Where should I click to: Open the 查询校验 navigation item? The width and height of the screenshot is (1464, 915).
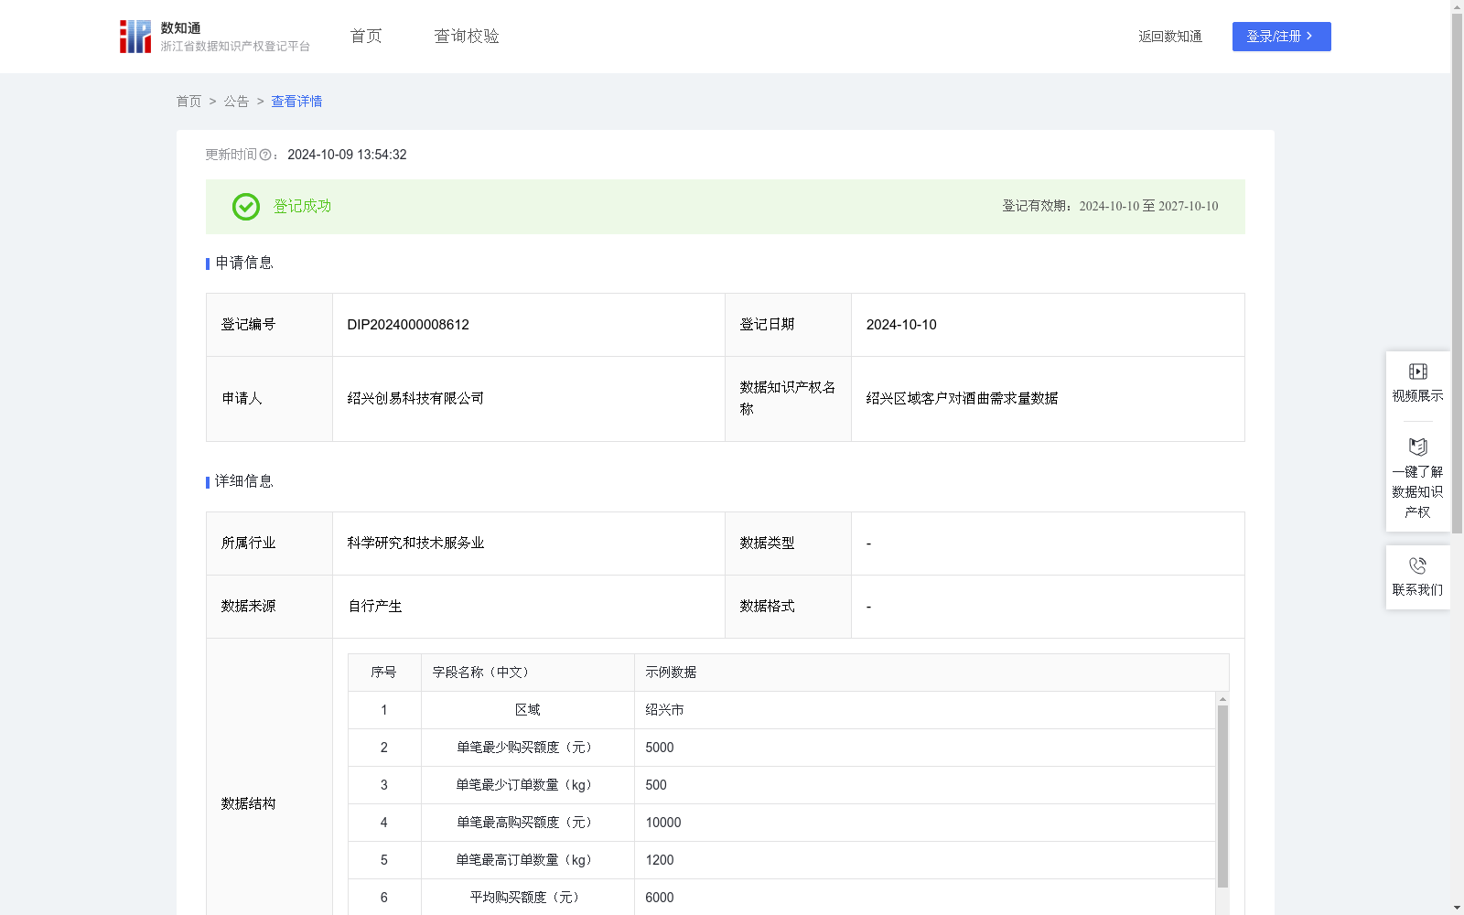coord(467,37)
